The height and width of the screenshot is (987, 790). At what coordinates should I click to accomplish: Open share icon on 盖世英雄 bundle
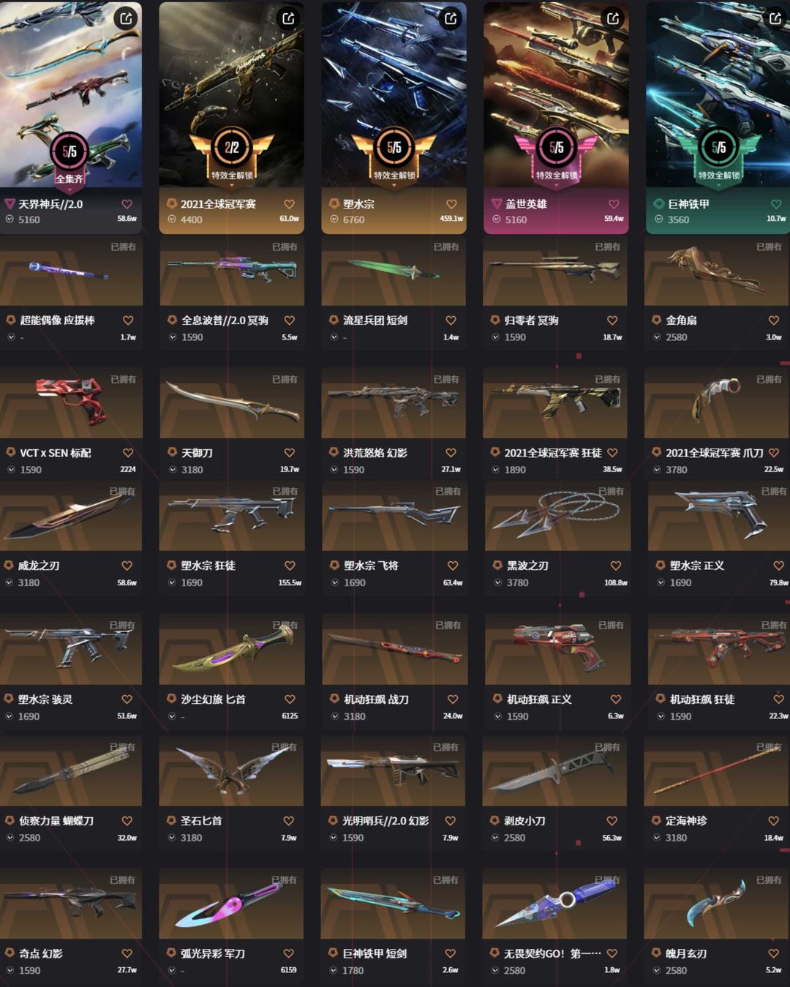613,18
